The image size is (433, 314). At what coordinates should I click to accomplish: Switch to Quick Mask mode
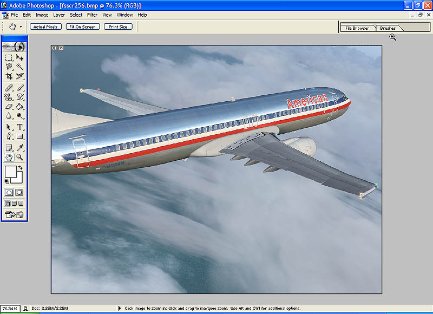[19, 192]
